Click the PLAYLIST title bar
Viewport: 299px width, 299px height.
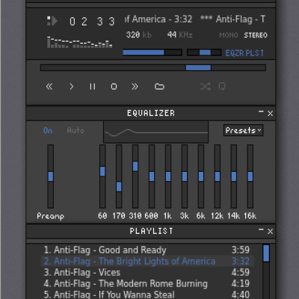(151, 231)
